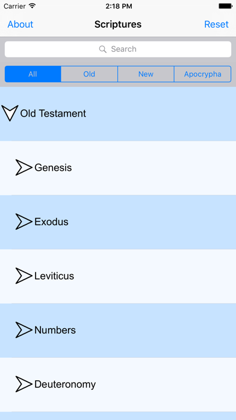Expand the Deuteronomy arrow icon
This screenshot has height=420, width=236.
(x=23, y=384)
